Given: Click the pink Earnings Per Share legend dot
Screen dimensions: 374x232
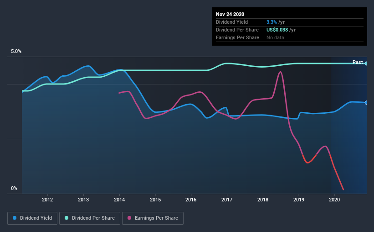Looking at the screenshot, I should click(129, 218).
